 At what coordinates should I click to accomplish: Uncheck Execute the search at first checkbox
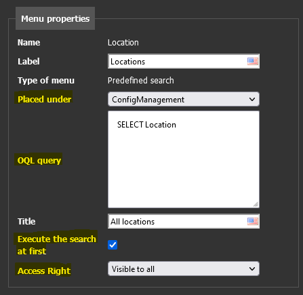tap(113, 245)
